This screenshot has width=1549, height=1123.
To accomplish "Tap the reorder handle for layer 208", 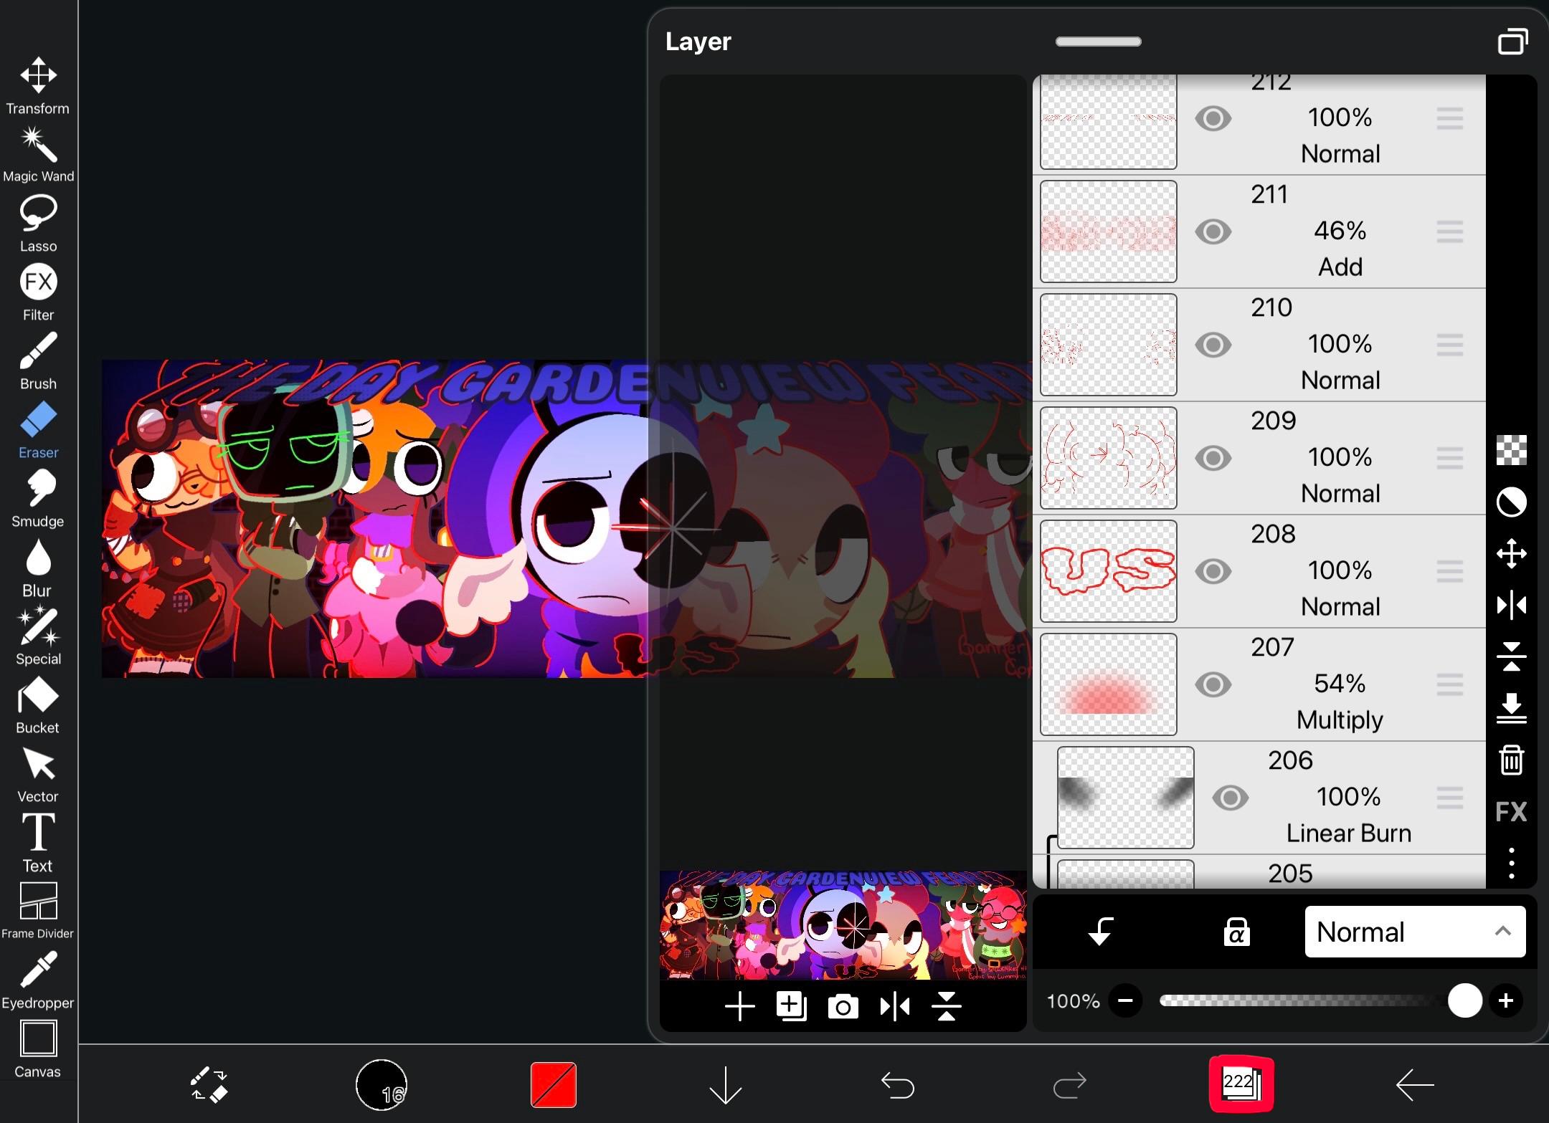I will [1449, 571].
